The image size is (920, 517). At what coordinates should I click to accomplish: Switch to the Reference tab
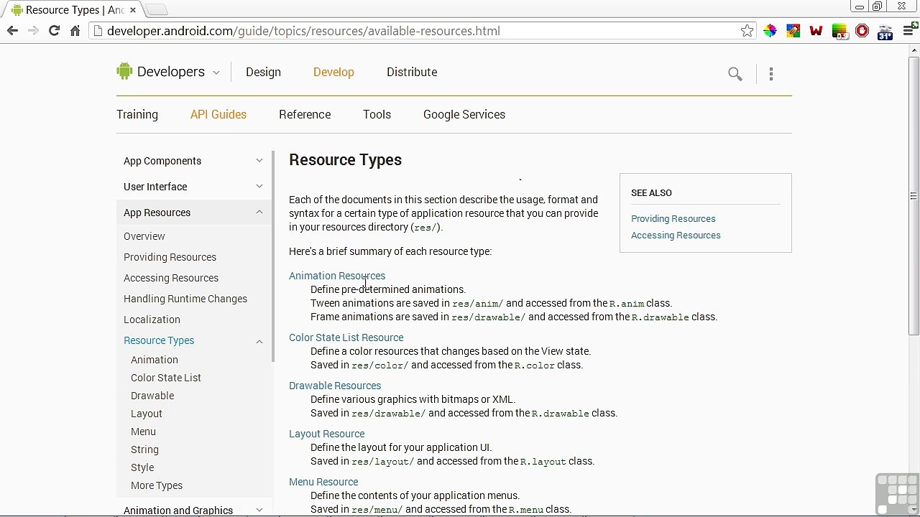(305, 114)
